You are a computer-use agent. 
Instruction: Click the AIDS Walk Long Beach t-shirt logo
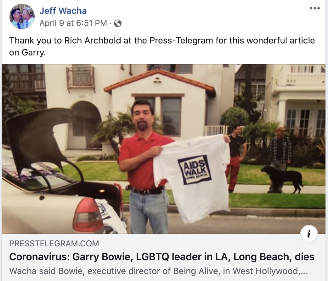point(194,170)
